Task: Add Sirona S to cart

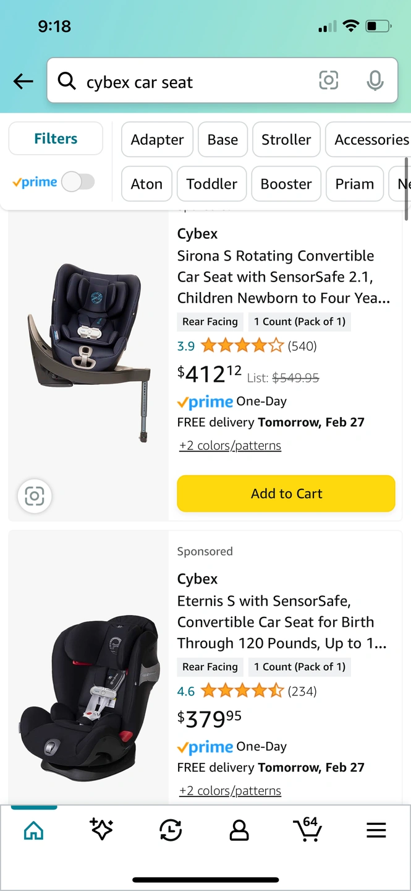Action: (286, 494)
